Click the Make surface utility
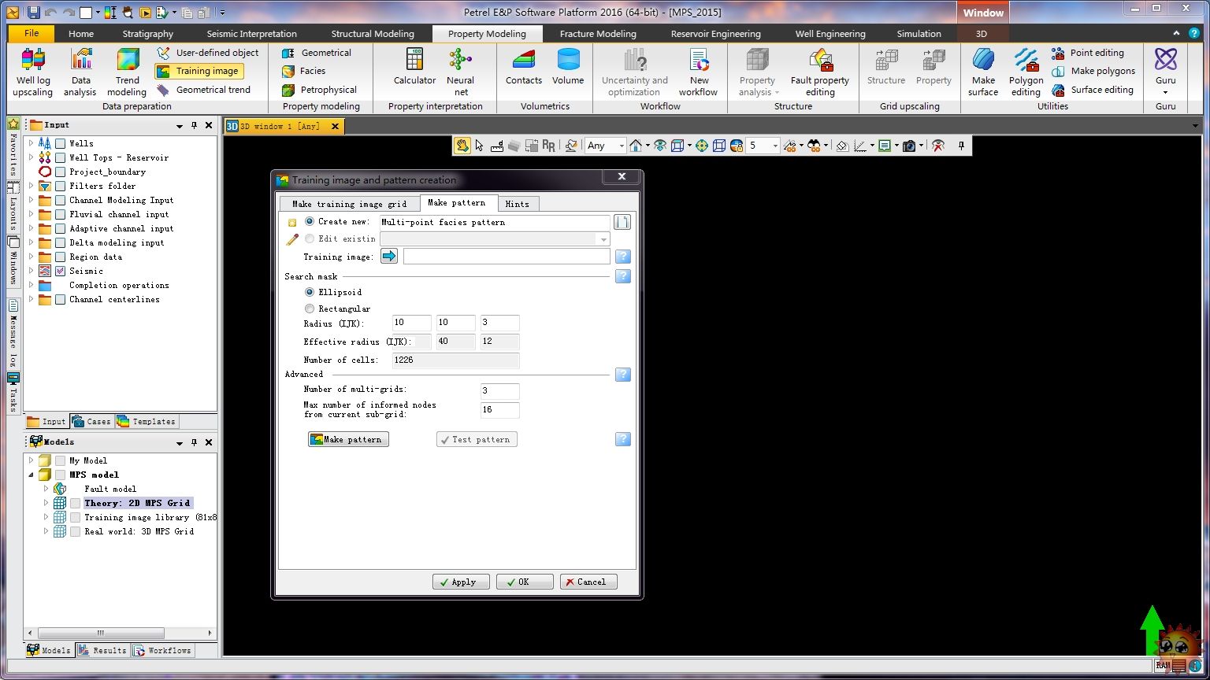The height and width of the screenshot is (680, 1210). [x=983, y=72]
